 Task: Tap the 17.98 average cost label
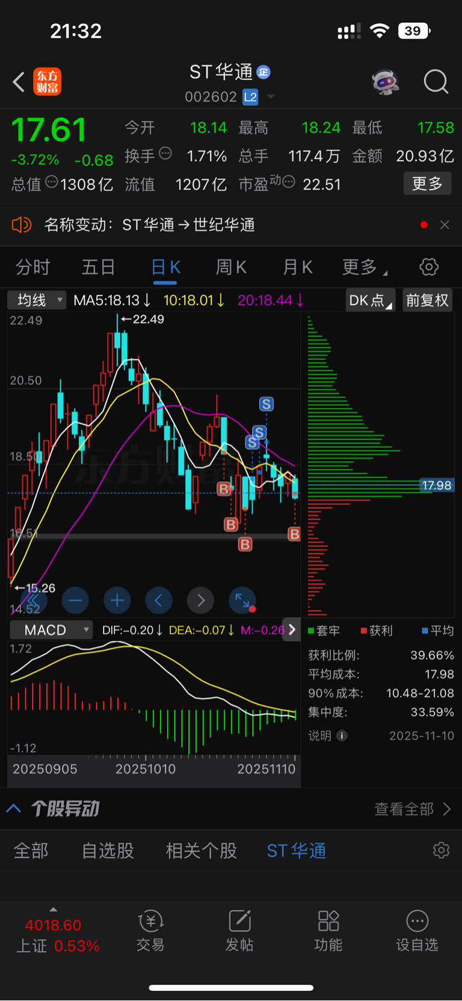click(x=437, y=486)
